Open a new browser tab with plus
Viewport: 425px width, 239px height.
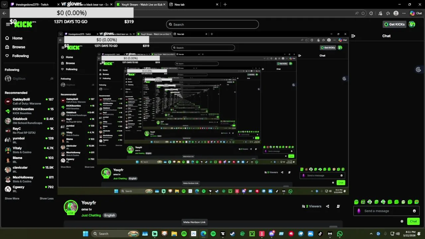pyautogui.click(x=225, y=4)
